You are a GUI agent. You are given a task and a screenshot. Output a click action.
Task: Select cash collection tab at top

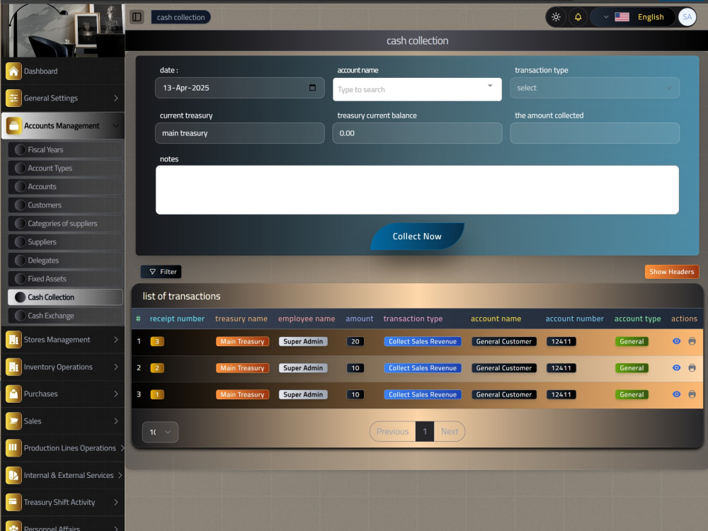pos(181,17)
